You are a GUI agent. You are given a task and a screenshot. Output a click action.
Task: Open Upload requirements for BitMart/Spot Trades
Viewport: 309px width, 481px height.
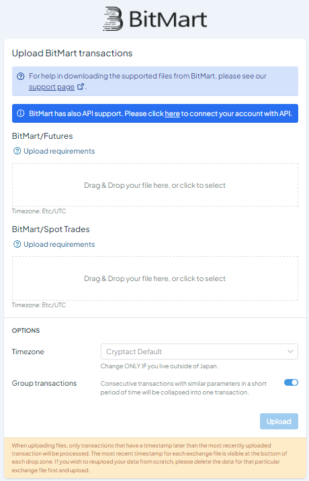click(x=59, y=244)
